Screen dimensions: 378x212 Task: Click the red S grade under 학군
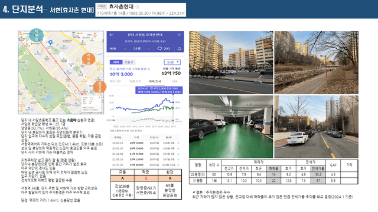pos(146,178)
